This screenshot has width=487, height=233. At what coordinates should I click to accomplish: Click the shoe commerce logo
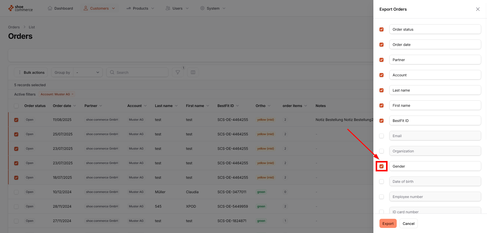pyautogui.click(x=21, y=8)
